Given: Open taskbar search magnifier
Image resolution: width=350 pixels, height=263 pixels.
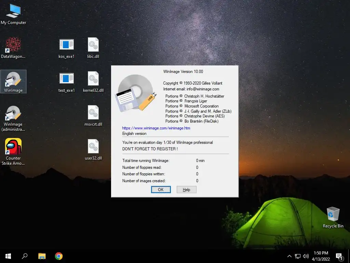Looking at the screenshot, I should pyautogui.click(x=25, y=256).
